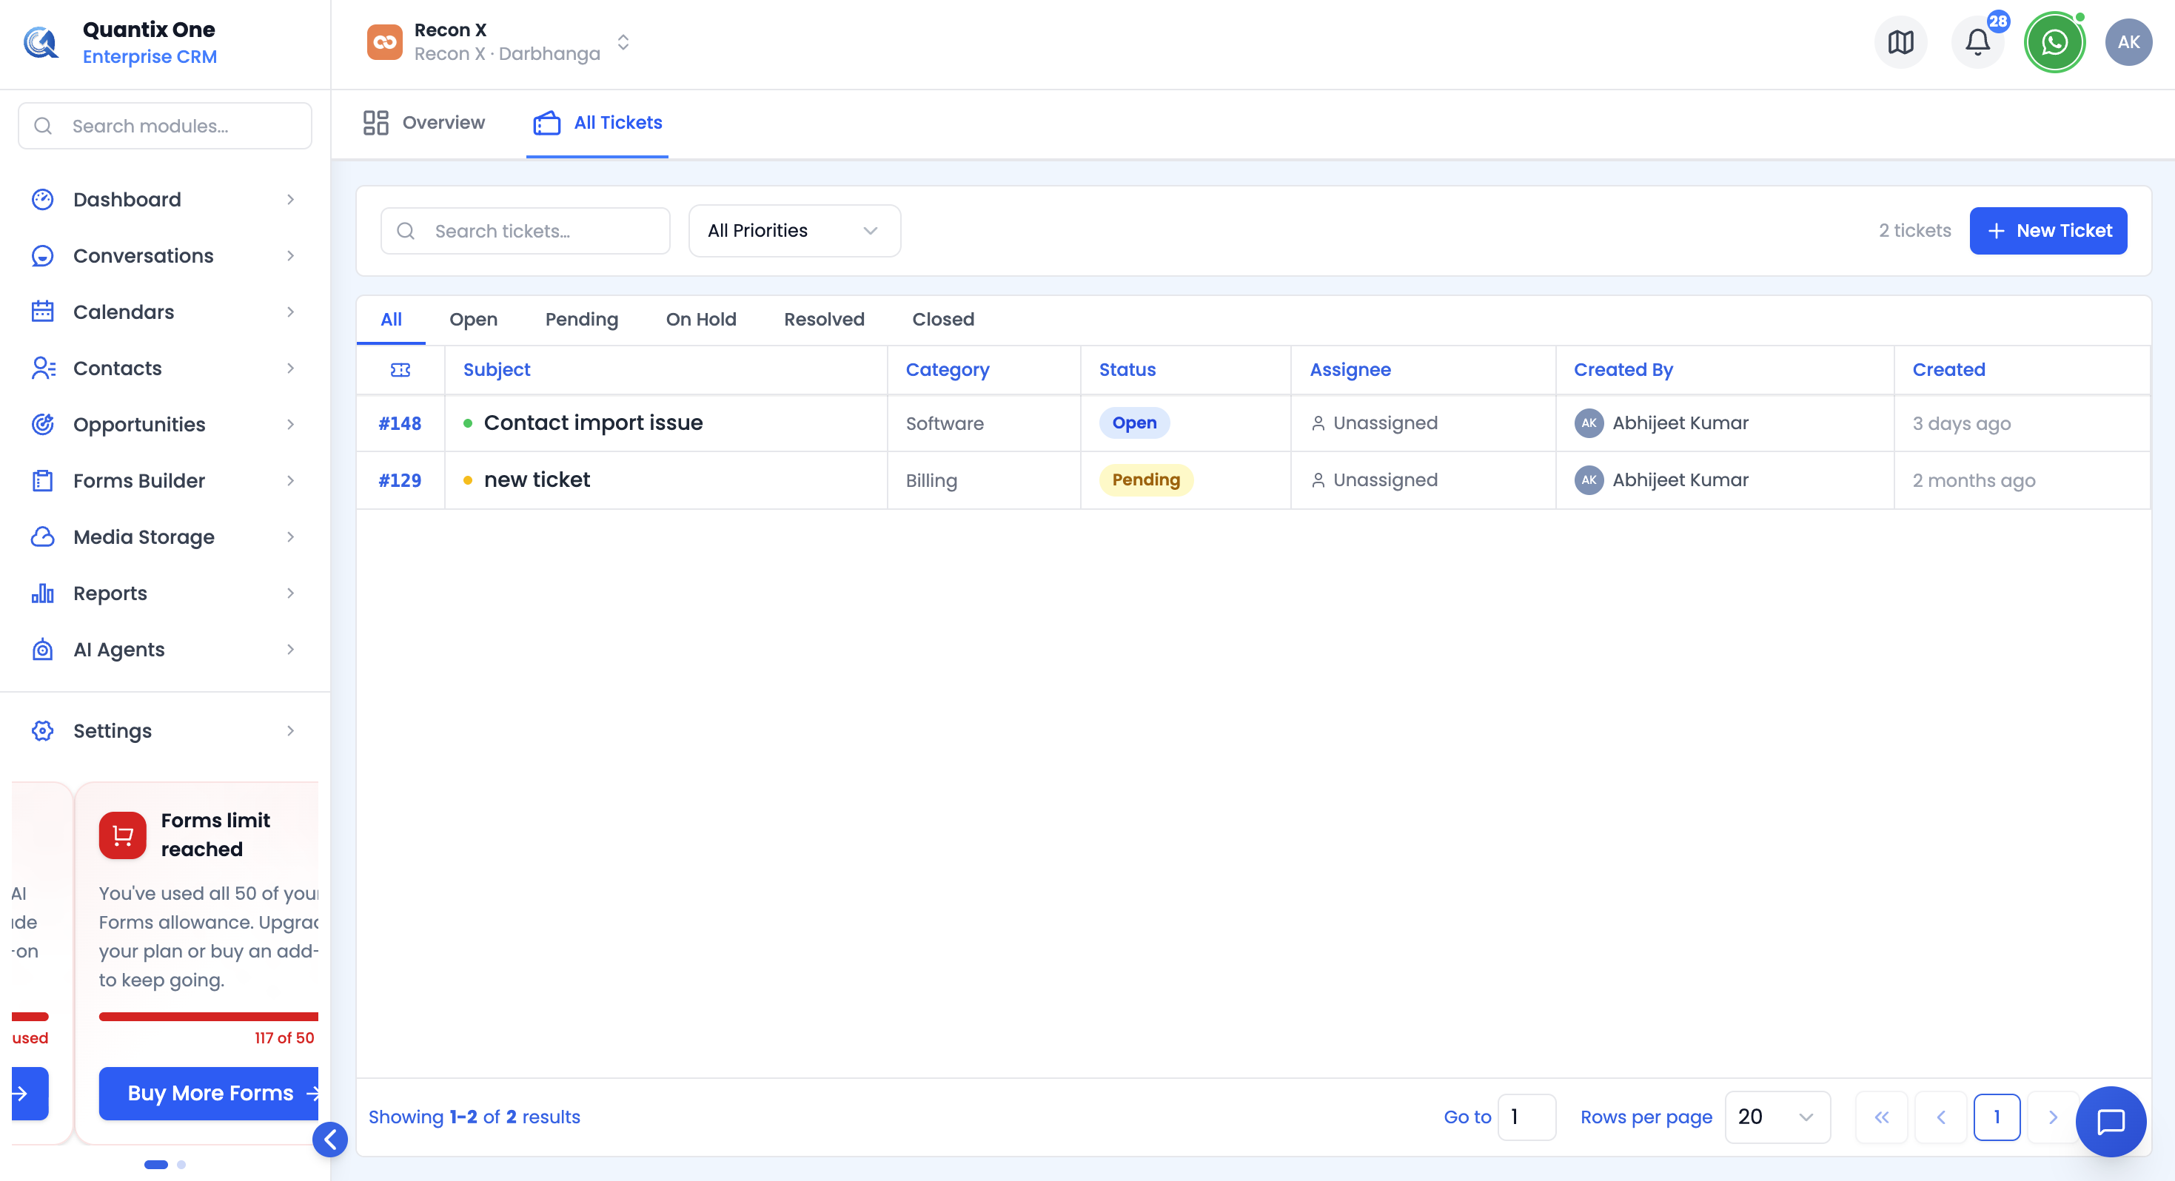Show the On Hold tickets tab

pos(701,319)
